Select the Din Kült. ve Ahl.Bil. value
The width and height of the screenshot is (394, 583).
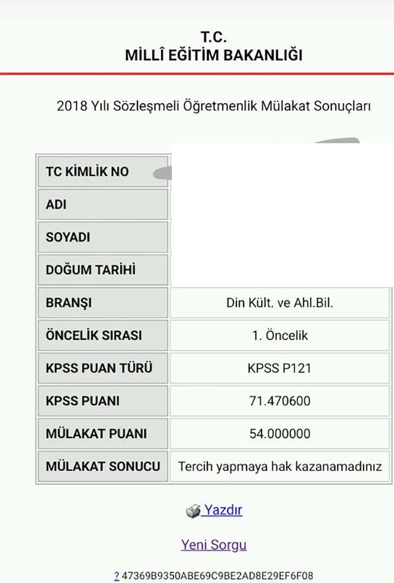click(x=280, y=303)
